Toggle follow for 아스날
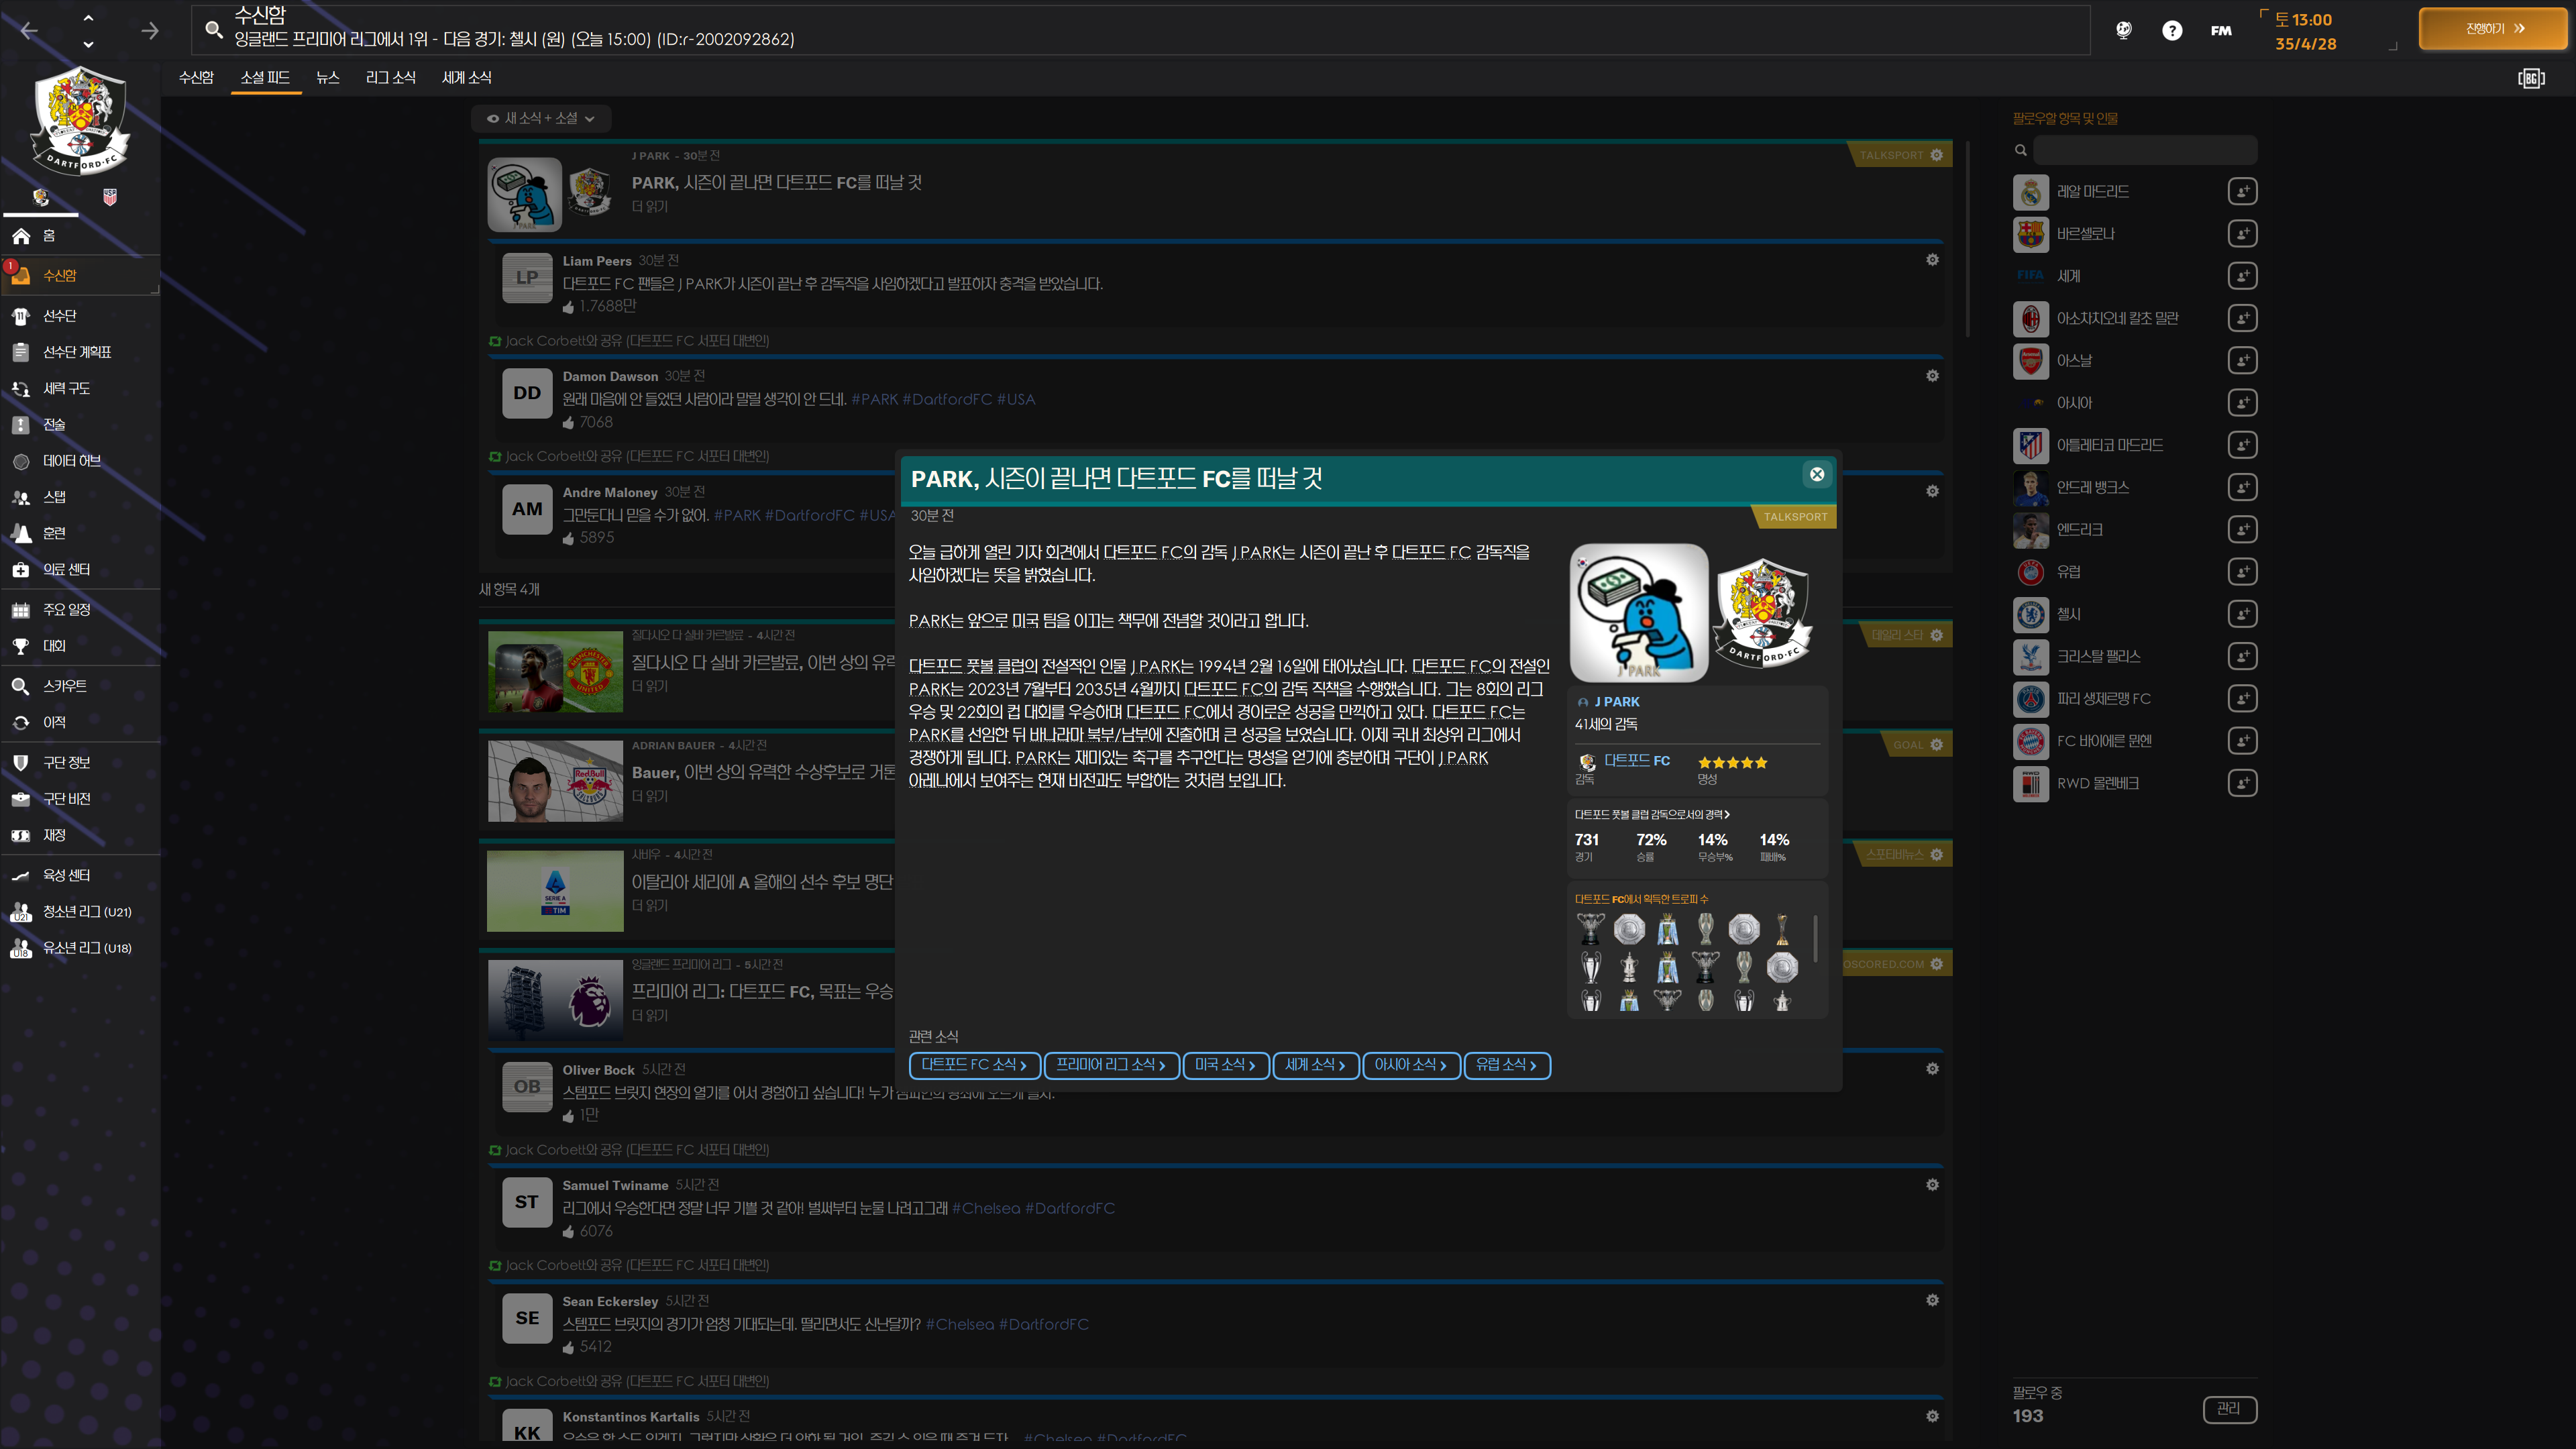2576x1449 pixels. [x=2242, y=360]
